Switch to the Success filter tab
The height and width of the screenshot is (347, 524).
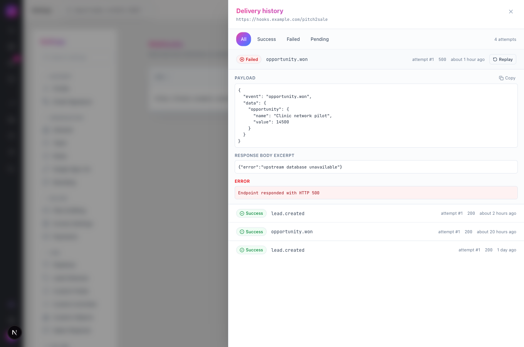(267, 39)
